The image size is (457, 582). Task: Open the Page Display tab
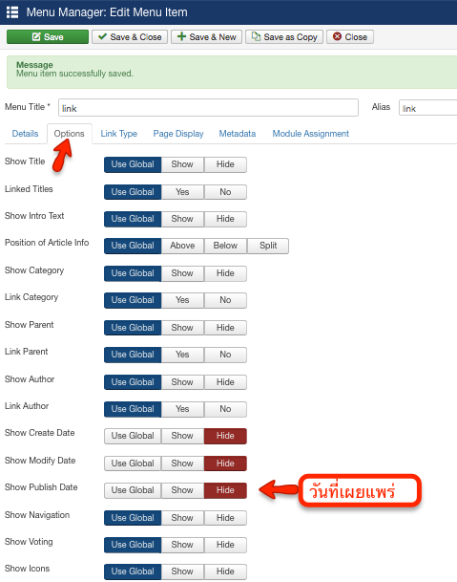point(178,134)
